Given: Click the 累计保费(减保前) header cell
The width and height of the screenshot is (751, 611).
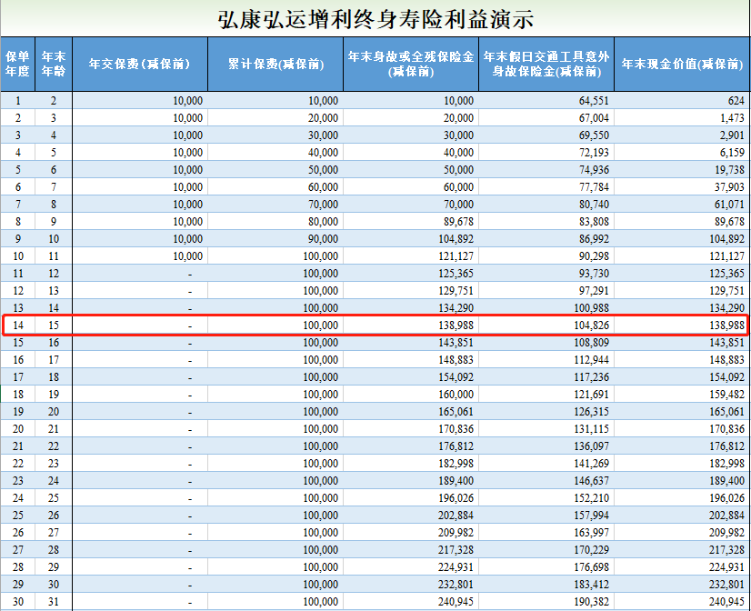Looking at the screenshot, I should pyautogui.click(x=275, y=64).
